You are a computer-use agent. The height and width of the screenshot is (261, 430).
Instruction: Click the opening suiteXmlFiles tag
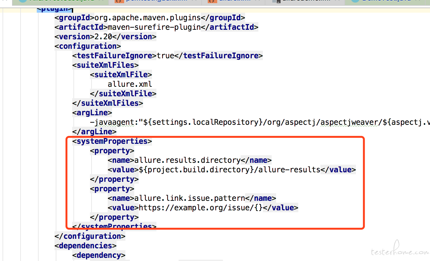click(x=105, y=65)
